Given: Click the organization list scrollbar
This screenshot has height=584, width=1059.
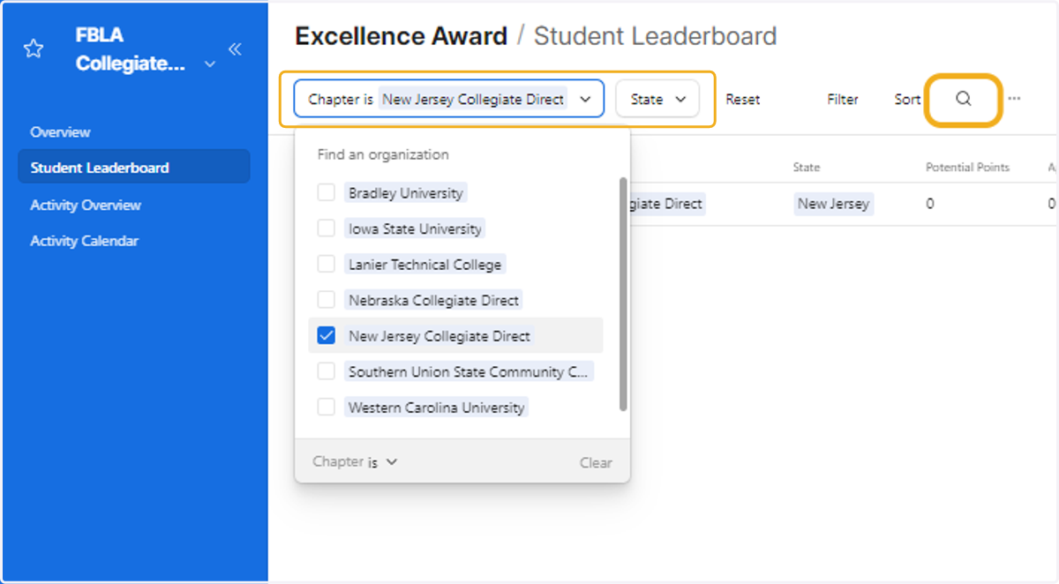Looking at the screenshot, I should tap(623, 294).
